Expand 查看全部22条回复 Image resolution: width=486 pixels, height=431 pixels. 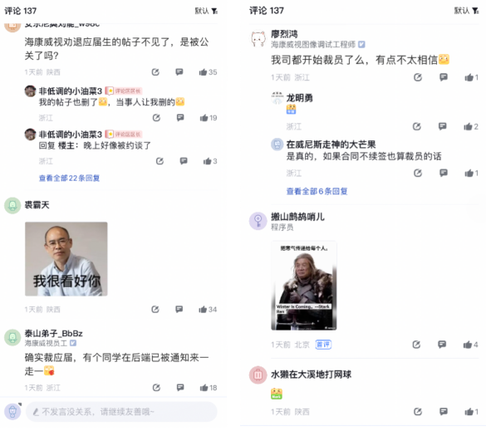69,179
